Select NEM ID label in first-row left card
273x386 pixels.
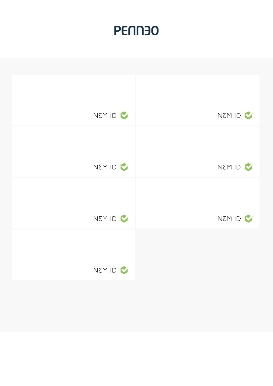pyautogui.click(x=105, y=116)
